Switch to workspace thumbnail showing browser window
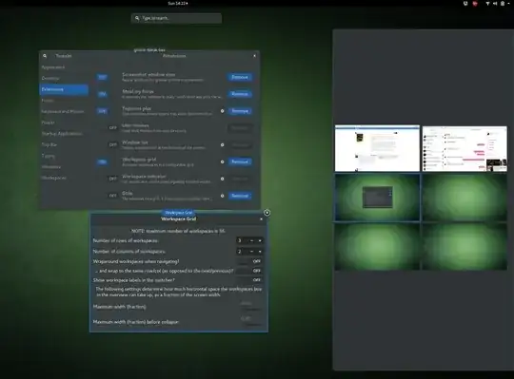Screen dimensions: 514x379 click(377, 148)
